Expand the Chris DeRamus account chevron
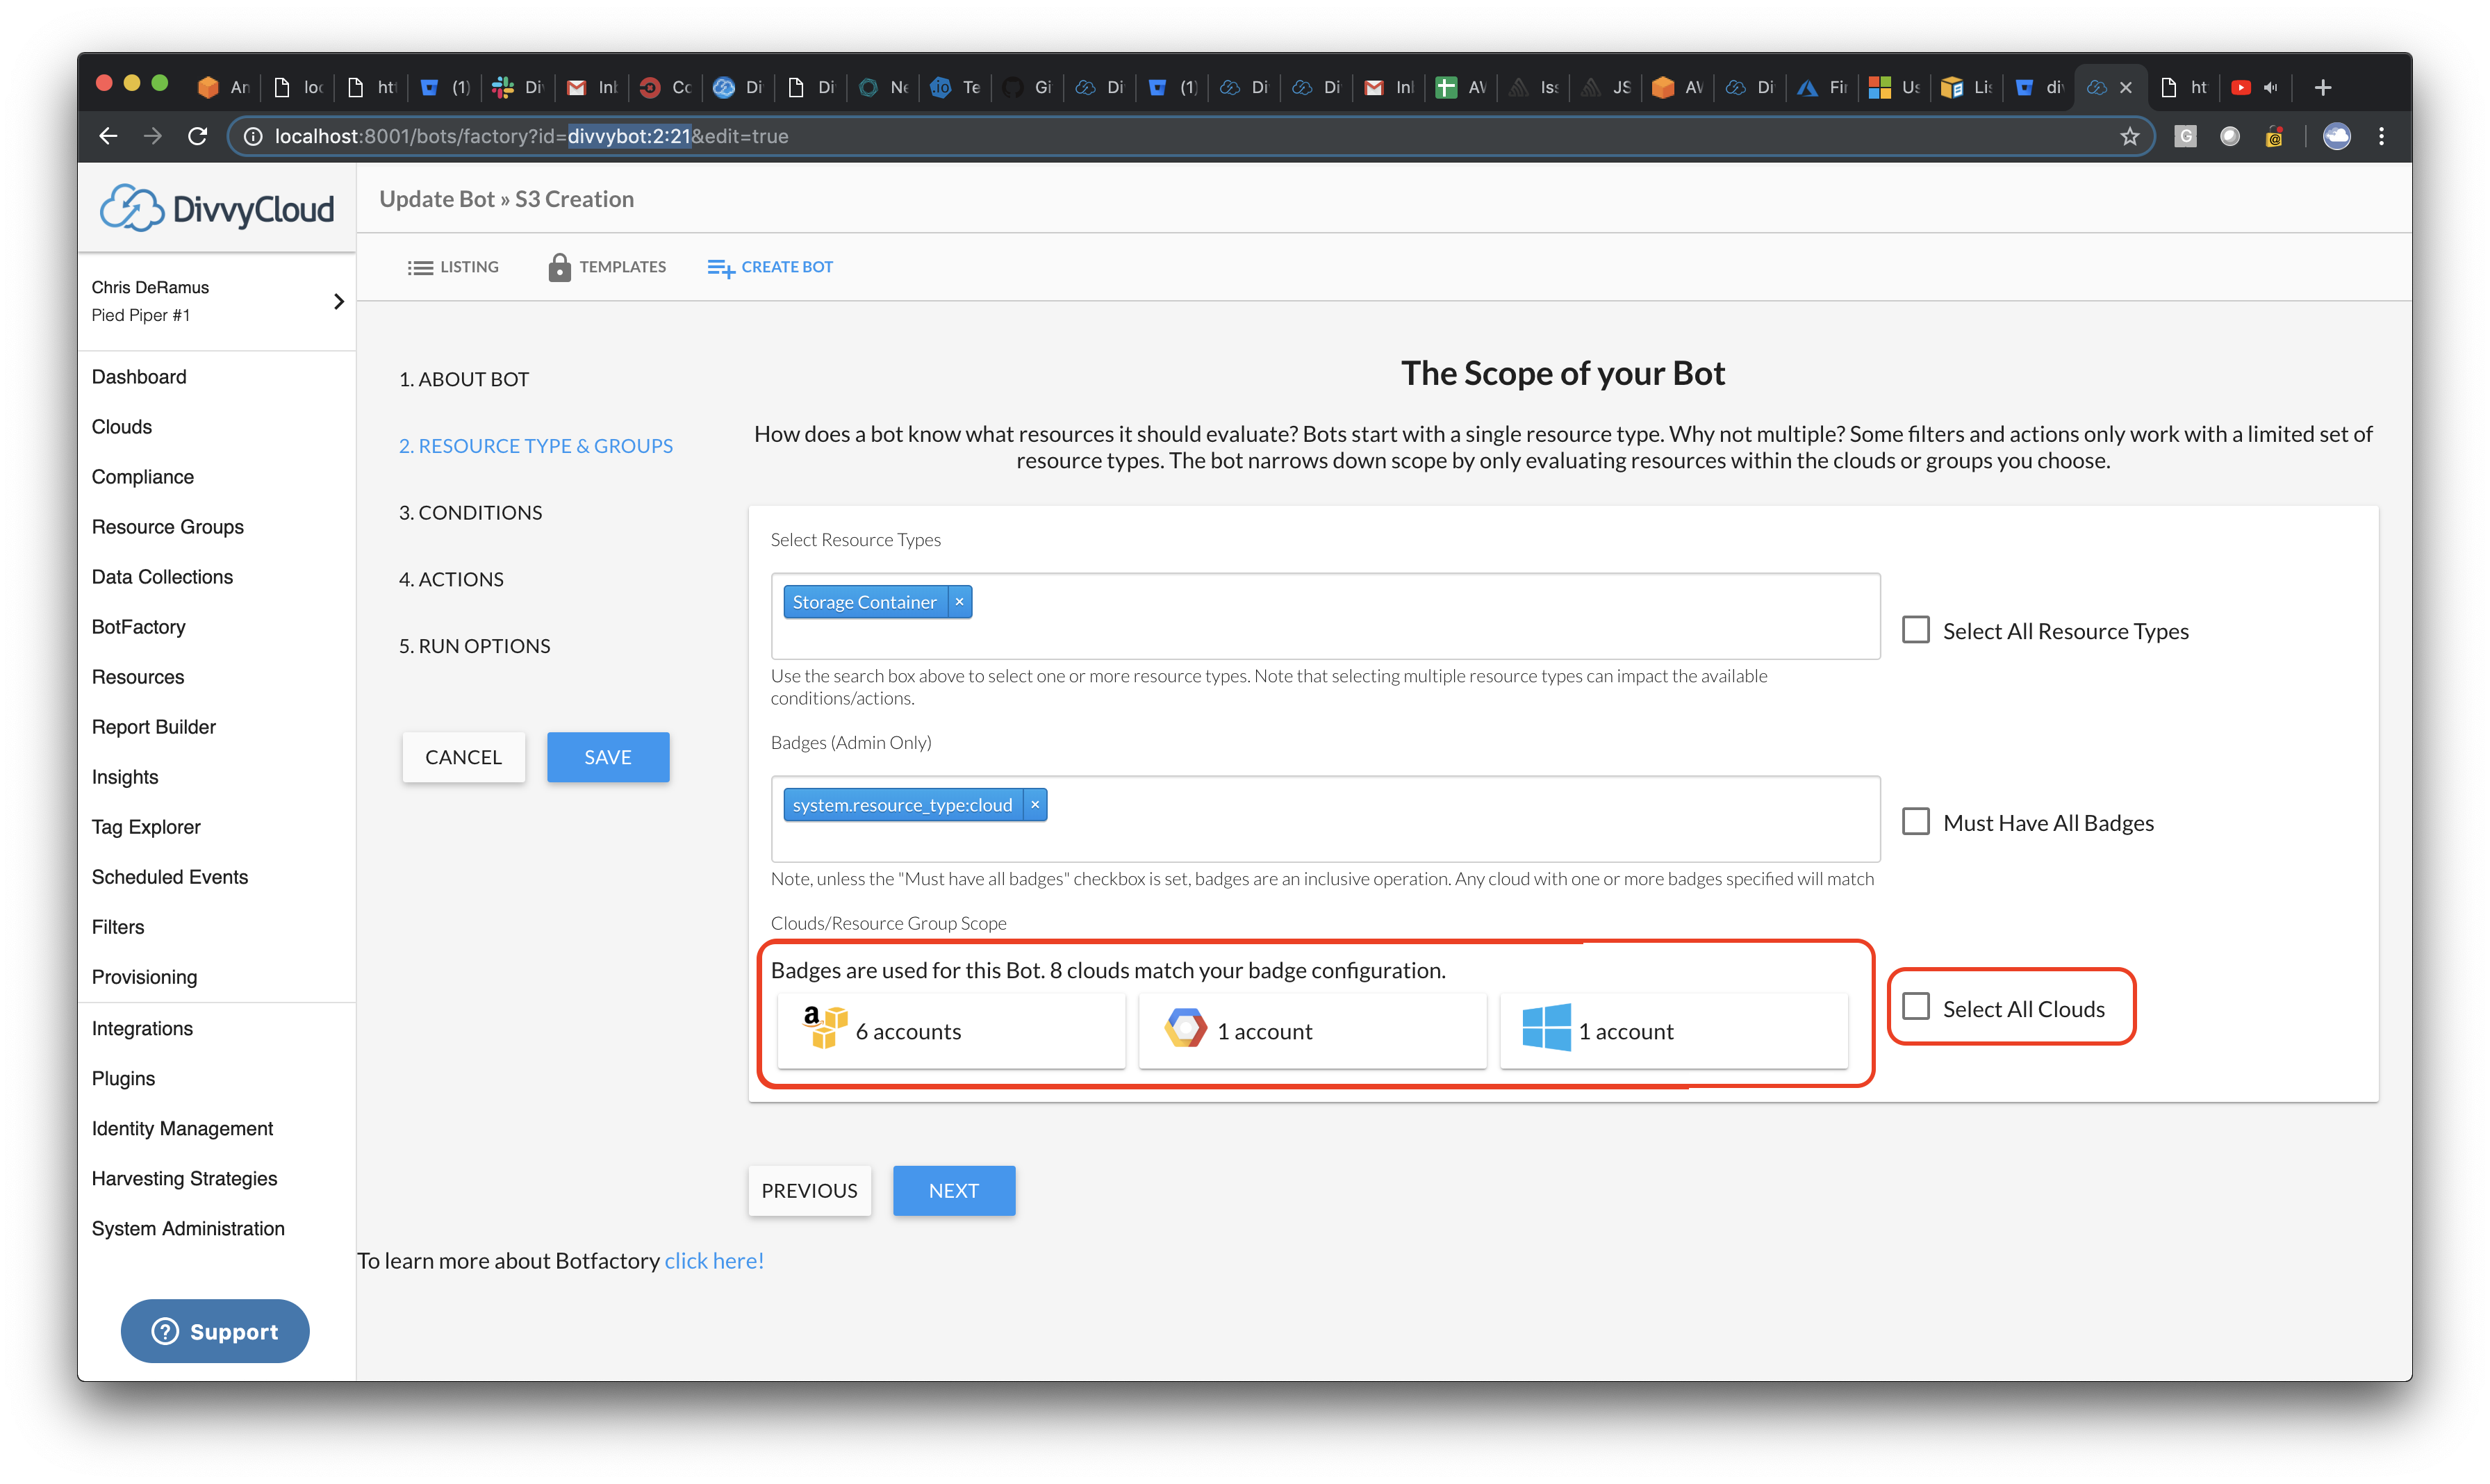 338,301
